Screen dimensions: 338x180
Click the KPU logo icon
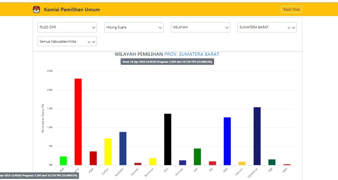tap(36, 10)
